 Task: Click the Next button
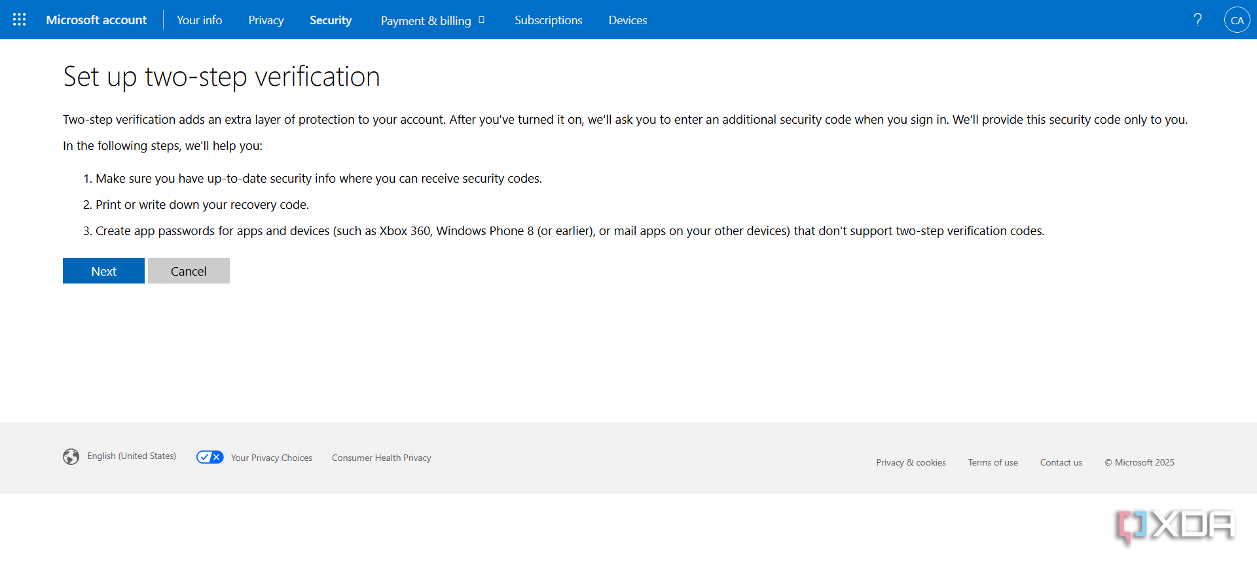coord(103,271)
